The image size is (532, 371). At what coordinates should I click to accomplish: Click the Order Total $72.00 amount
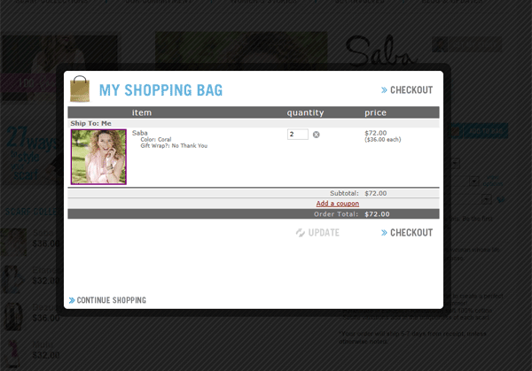[x=377, y=214]
